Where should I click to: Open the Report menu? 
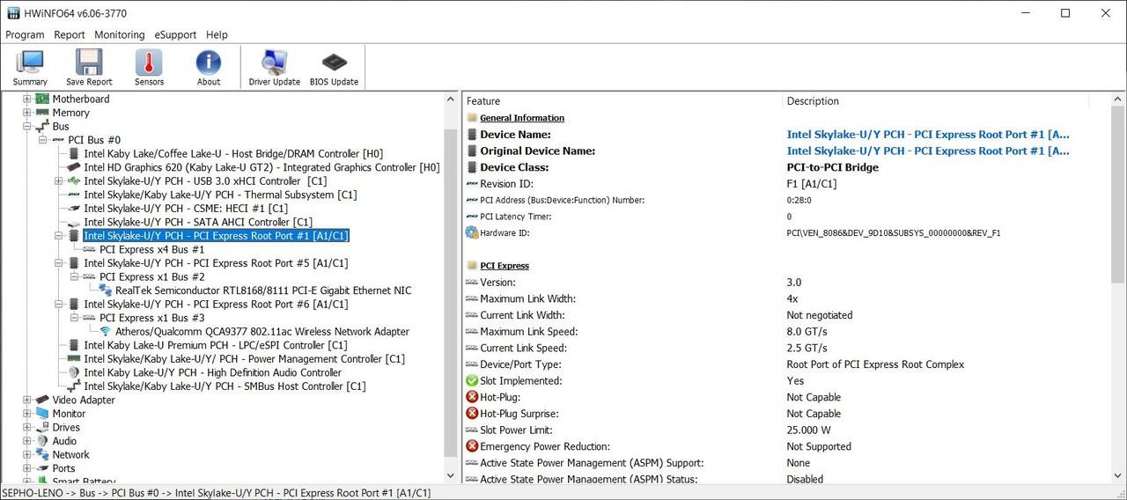pos(70,35)
